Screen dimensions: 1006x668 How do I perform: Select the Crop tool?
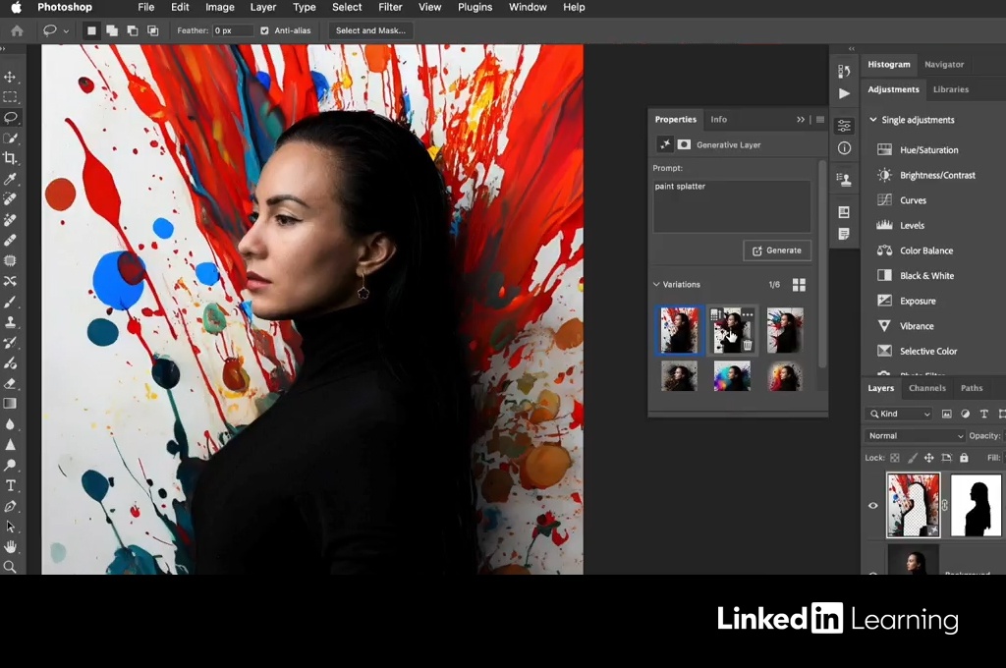tap(11, 158)
